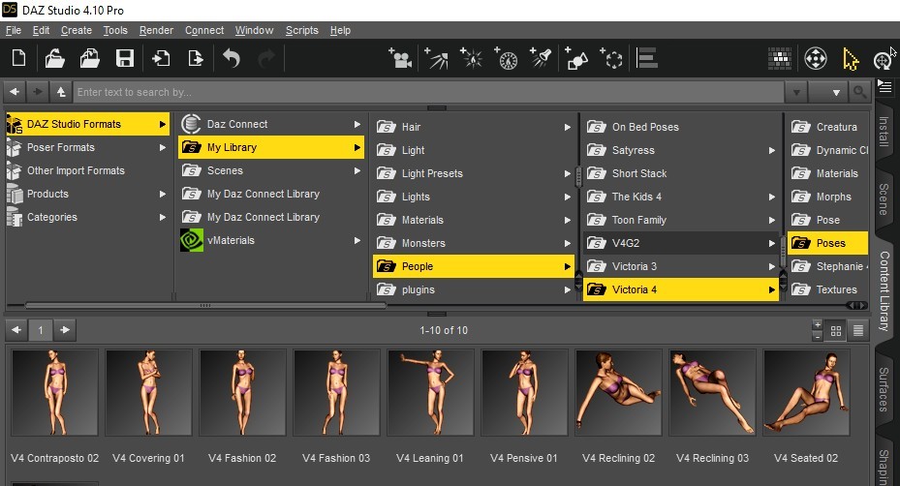
Task: Select the V4 Contraposto 02 pose thumbnail
Action: [54, 392]
